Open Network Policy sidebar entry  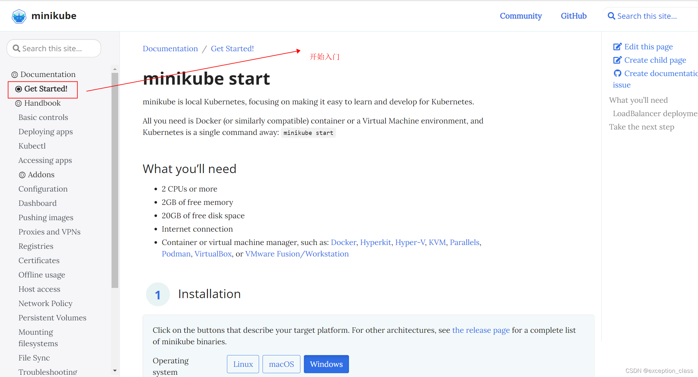coord(45,304)
